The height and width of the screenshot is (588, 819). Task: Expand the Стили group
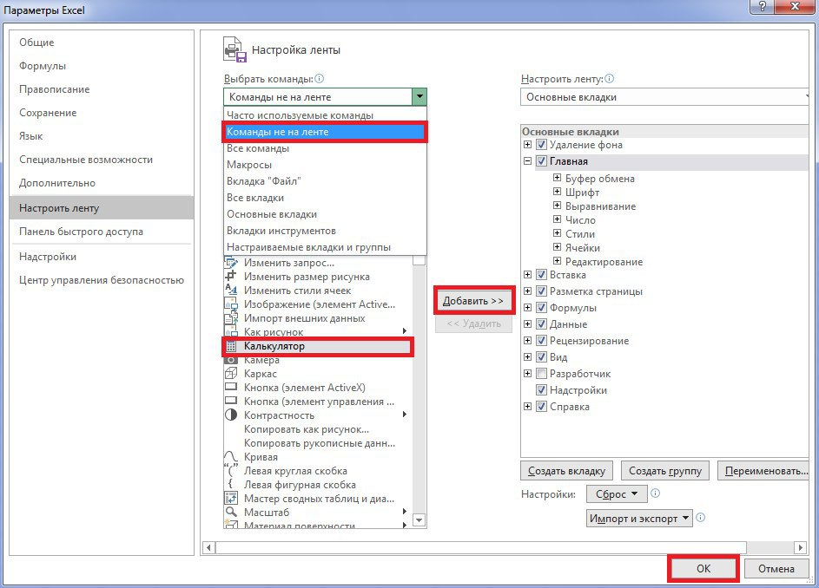click(557, 233)
